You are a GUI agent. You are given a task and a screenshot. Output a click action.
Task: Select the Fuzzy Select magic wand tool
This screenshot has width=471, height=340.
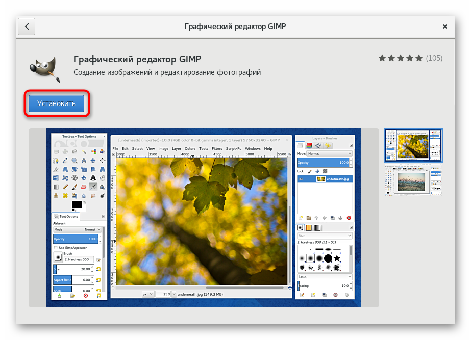coord(84,151)
